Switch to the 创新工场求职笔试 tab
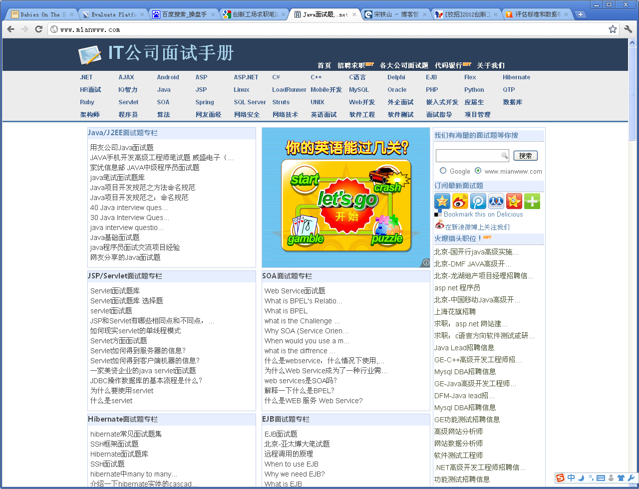 tap(255, 14)
